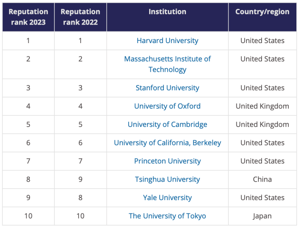
Task: Click 2022 rank cell in Tsinghua row
Action: coord(80,180)
